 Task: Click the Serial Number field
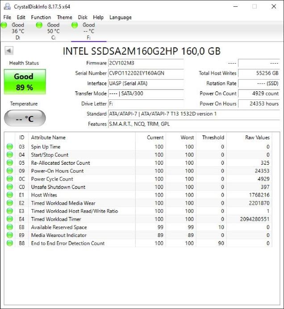click(x=146, y=73)
